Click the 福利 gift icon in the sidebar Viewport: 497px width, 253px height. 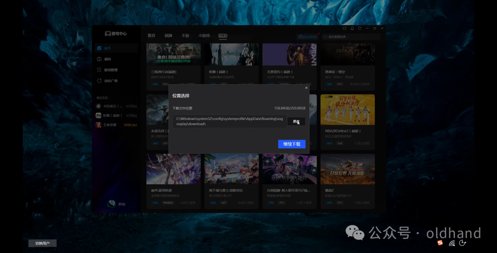point(99,59)
